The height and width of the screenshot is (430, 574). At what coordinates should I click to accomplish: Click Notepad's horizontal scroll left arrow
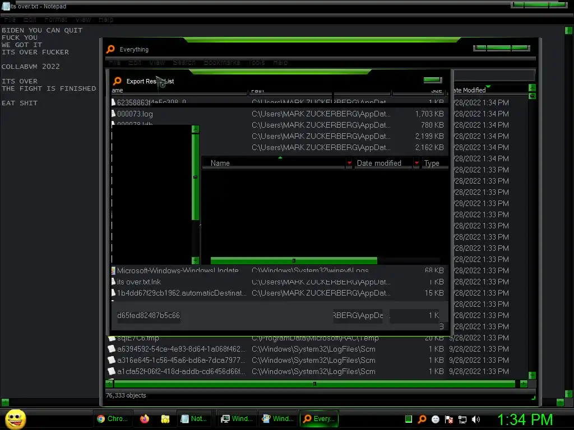coord(4,402)
